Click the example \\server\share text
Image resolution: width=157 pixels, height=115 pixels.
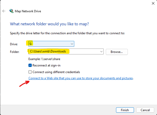44,59
